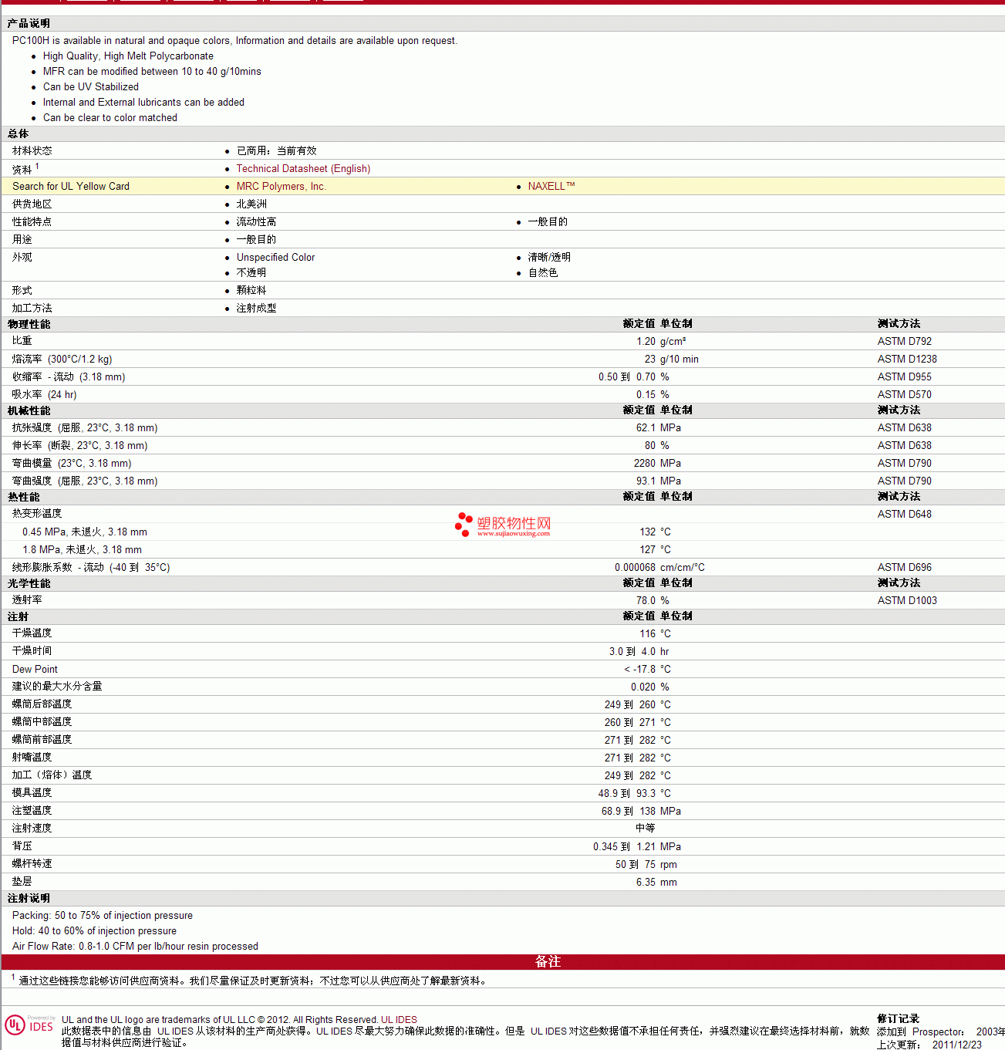
Task: Click the 2011/12/23 last updated date
Action: point(957,1045)
